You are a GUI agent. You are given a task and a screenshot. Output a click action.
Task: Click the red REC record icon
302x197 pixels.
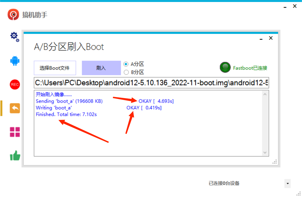click(x=15, y=84)
